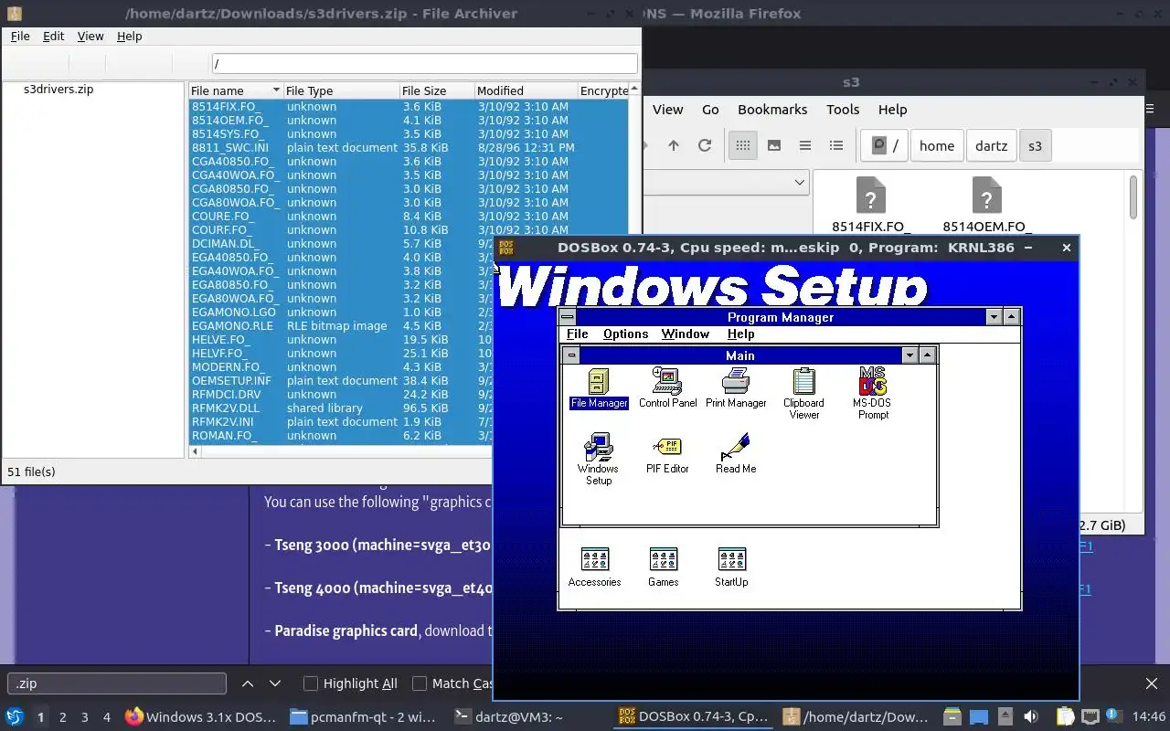Viewport: 1170px width, 731px height.
Task: Open the desktop start menu
Action: pos(15,717)
